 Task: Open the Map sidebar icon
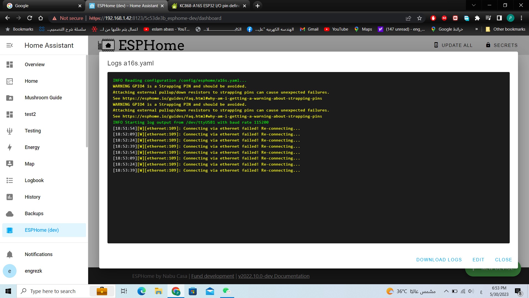10,164
